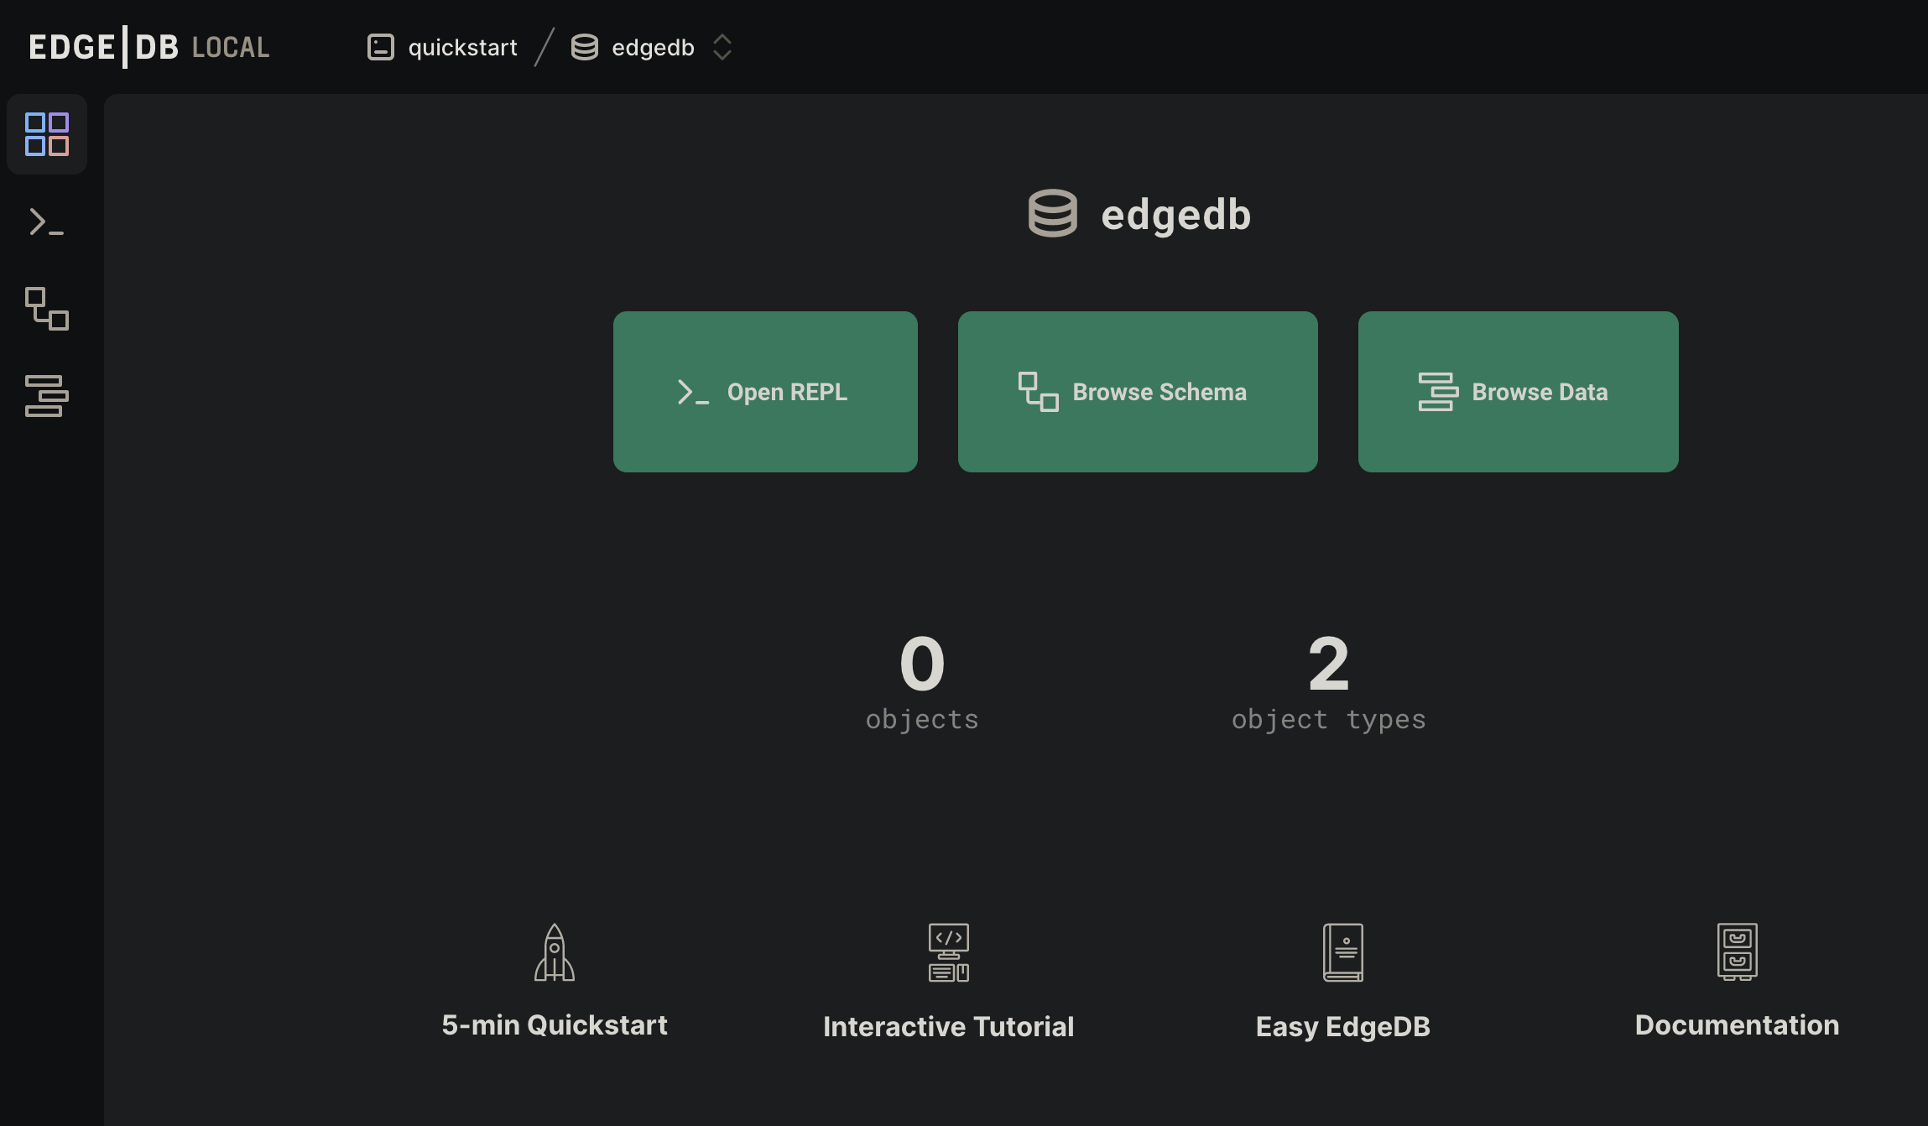
Task: Open 5-min Quickstart link
Action: (554, 1024)
